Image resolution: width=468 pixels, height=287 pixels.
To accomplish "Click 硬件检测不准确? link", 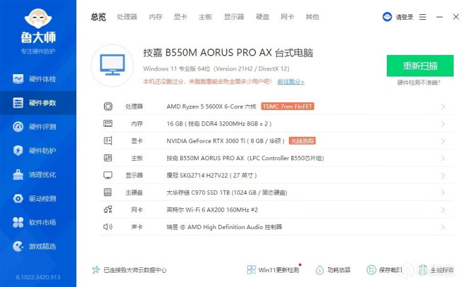I will (x=419, y=83).
